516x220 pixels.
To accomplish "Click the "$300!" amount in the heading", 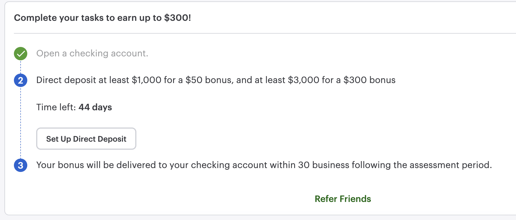I will coord(178,18).
